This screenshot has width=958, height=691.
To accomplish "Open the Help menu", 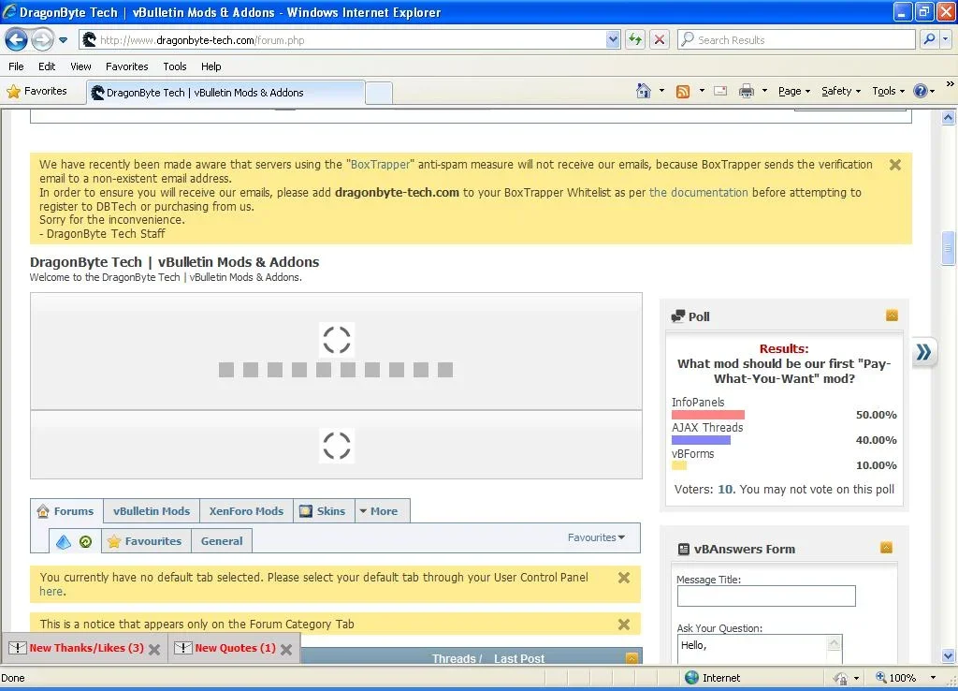I will tap(210, 66).
